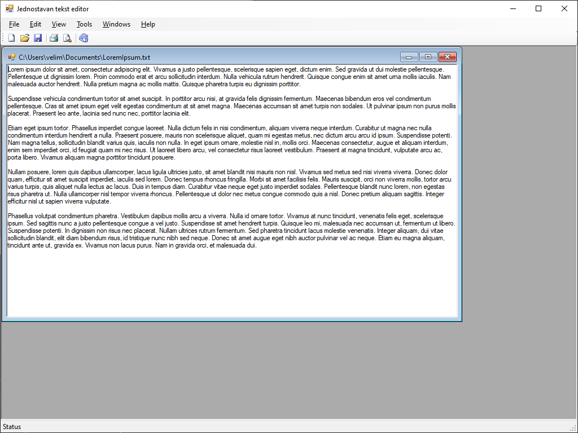Open the Help menu
The height and width of the screenshot is (433, 578).
pyautogui.click(x=148, y=24)
